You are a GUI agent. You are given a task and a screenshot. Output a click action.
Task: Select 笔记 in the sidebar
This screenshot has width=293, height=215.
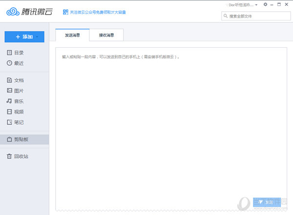(x=24, y=122)
